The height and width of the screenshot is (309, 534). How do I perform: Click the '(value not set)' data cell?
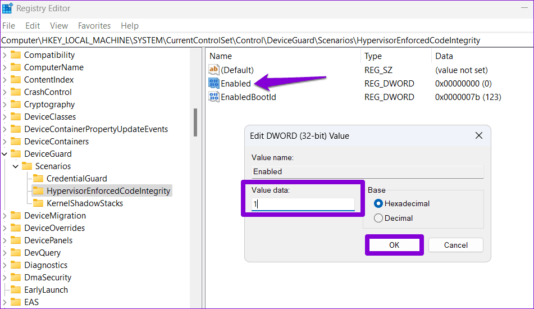click(462, 70)
